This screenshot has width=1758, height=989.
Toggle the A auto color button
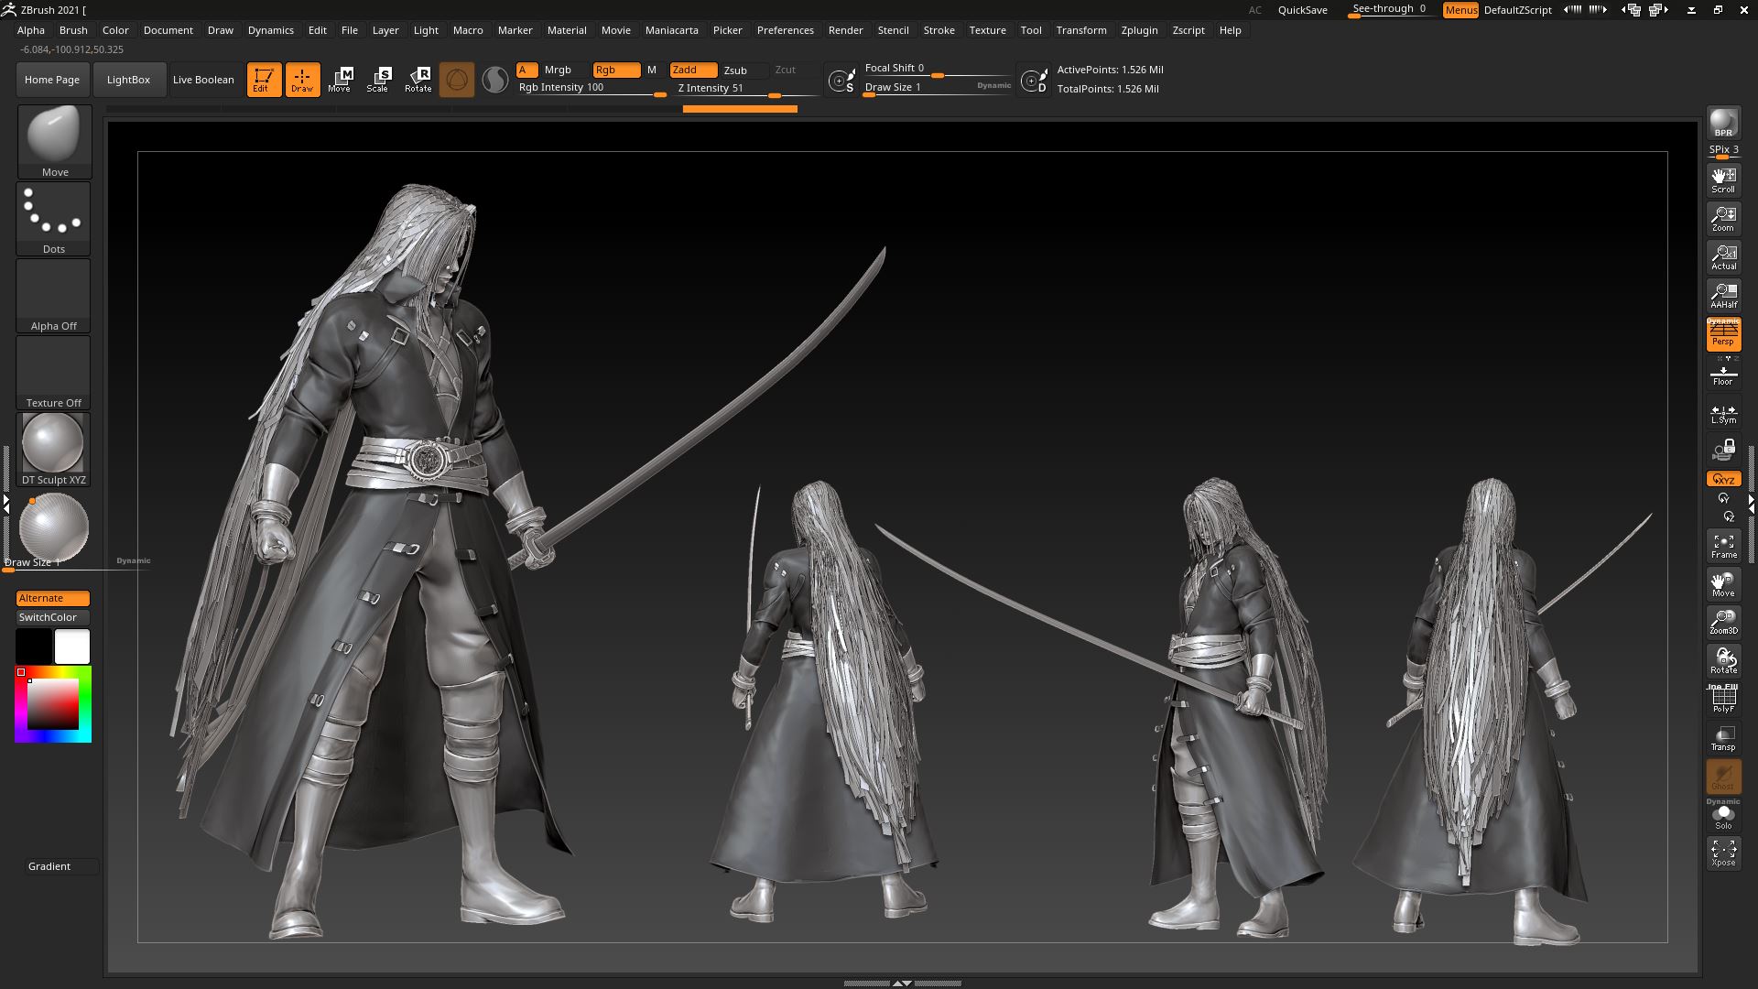526,70
